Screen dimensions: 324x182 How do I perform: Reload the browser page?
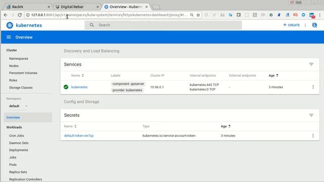pos(20,15)
